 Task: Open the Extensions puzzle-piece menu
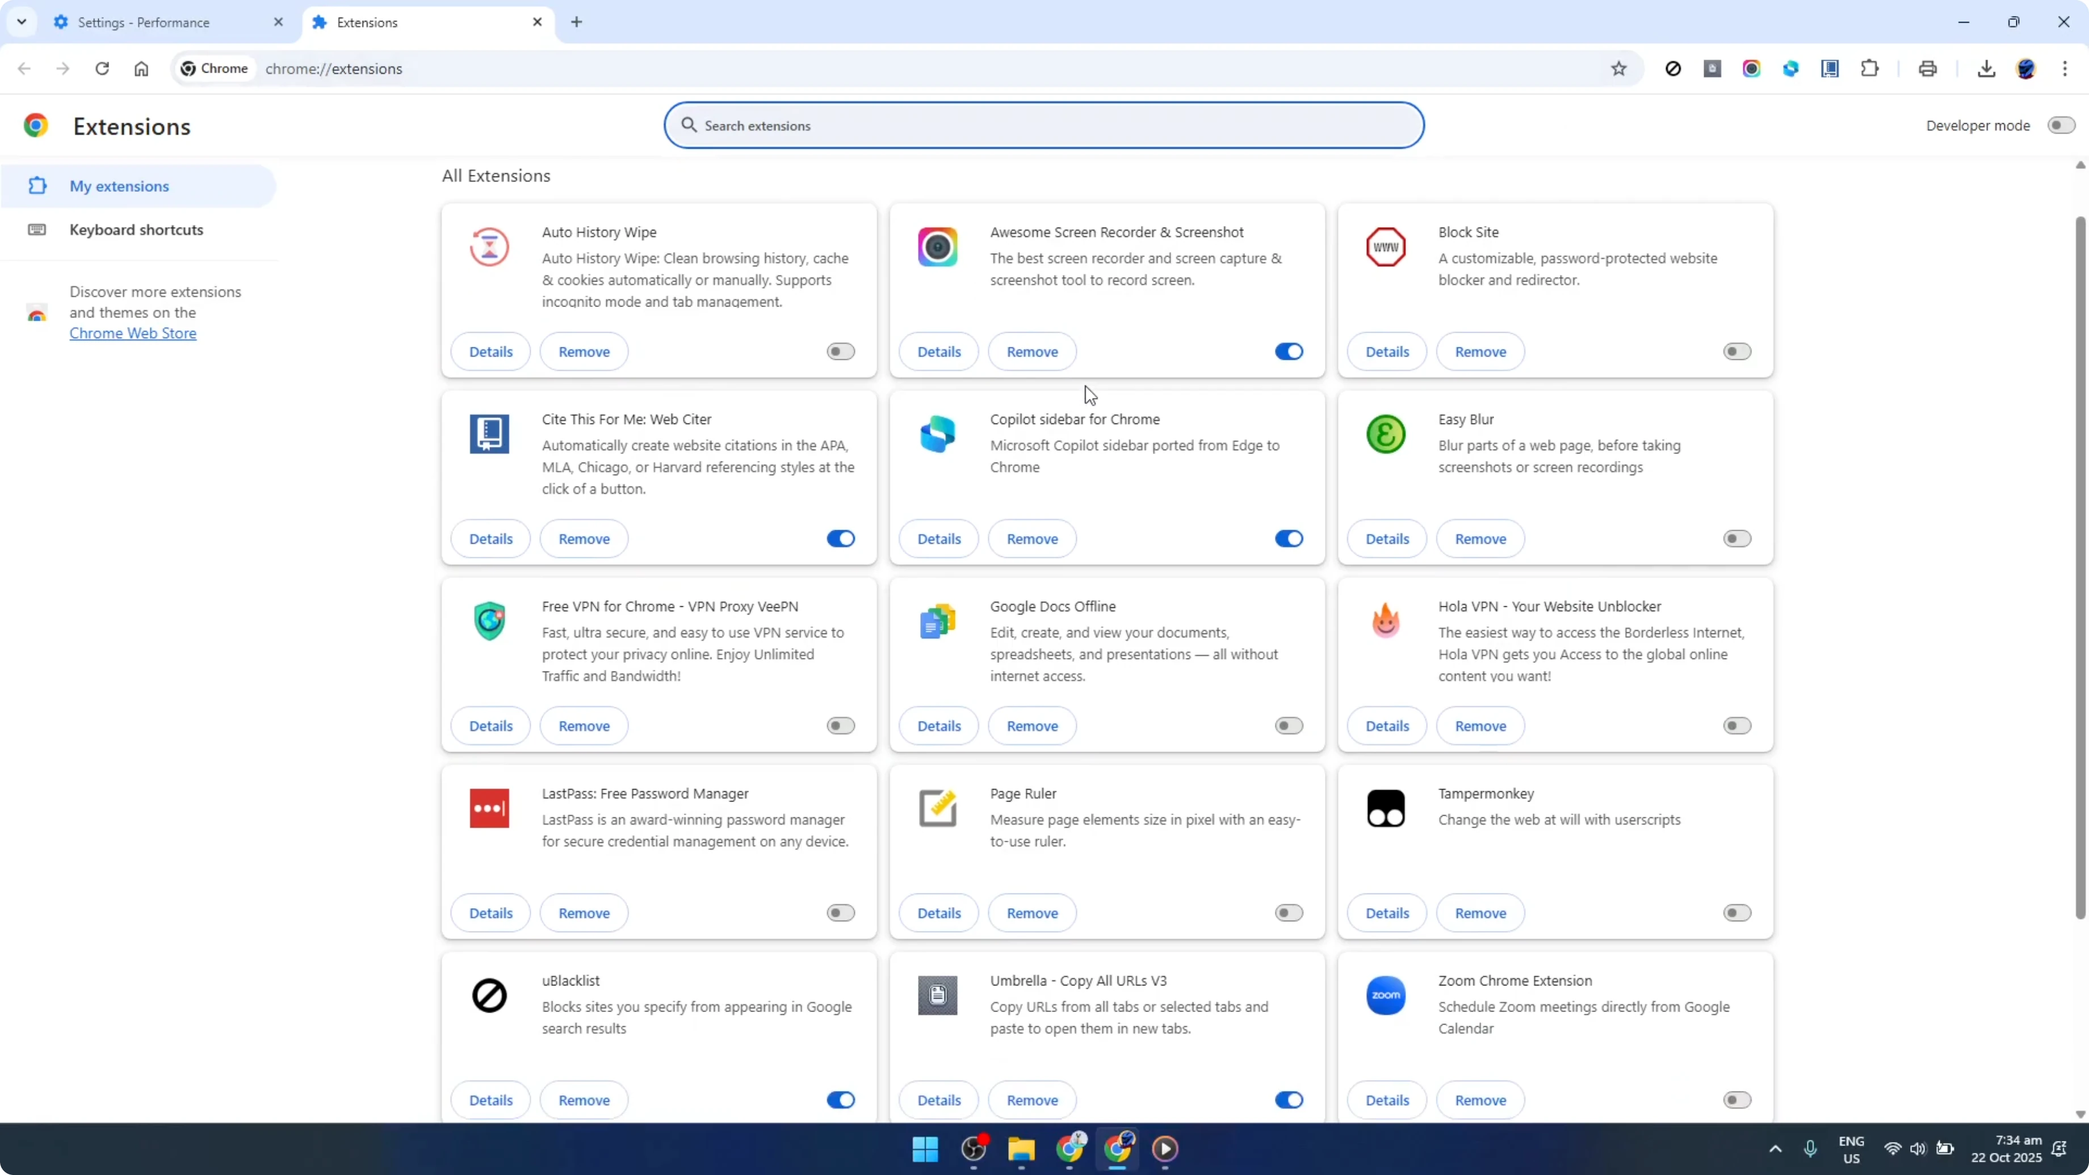(1870, 69)
